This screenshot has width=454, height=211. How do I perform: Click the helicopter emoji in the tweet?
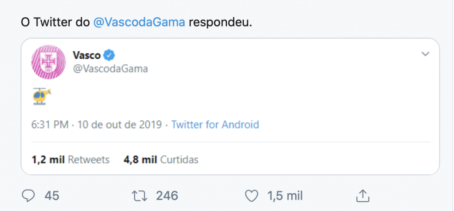point(42,96)
